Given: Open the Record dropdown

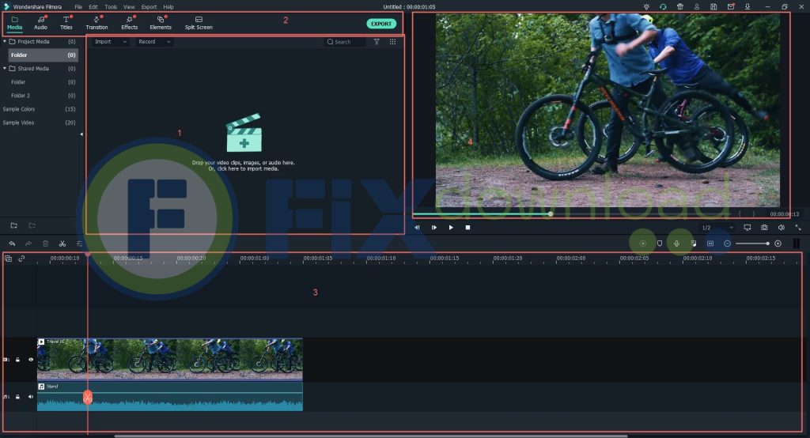Looking at the screenshot, I should point(153,42).
